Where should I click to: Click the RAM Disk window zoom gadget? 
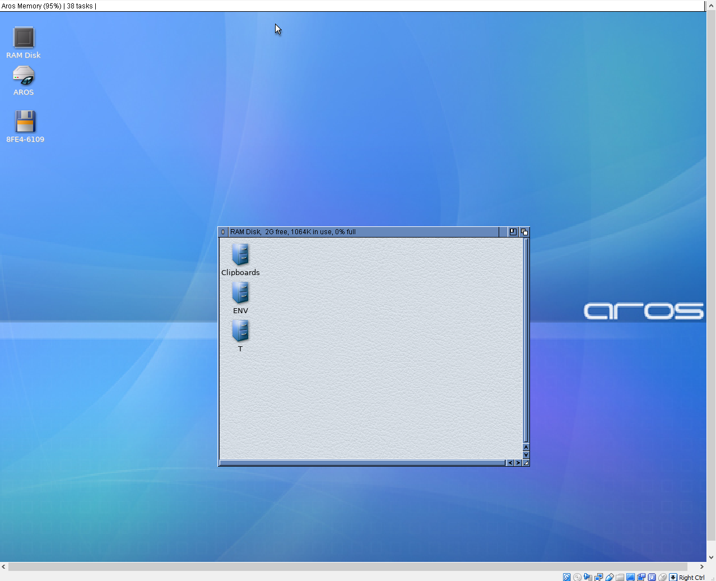pos(513,232)
